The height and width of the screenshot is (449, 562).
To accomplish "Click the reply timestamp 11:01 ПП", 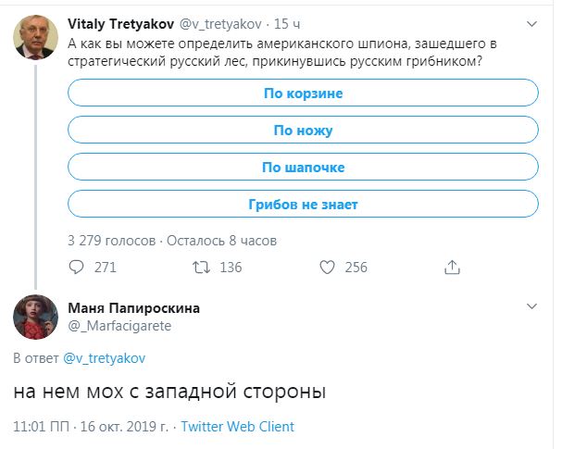I will (x=40, y=427).
